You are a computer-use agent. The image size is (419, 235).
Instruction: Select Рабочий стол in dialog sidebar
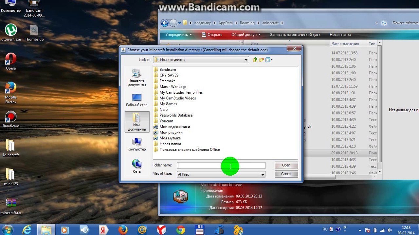click(x=137, y=100)
